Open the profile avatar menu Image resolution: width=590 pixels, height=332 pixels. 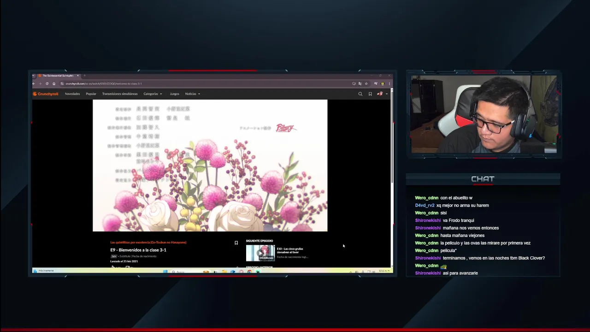tap(381, 94)
